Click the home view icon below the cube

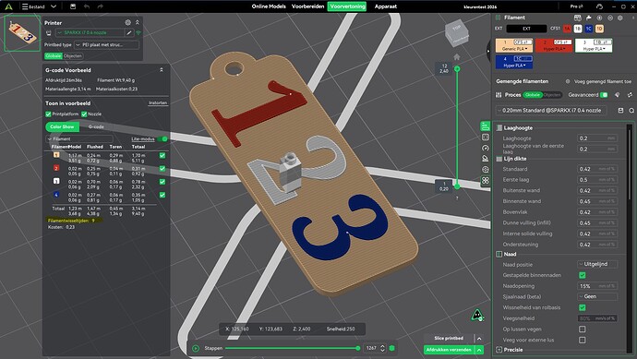[457, 57]
